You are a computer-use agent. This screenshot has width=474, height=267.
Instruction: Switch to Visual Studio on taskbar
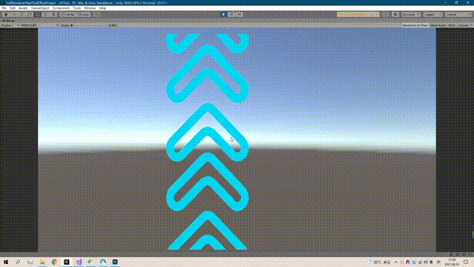[79, 262]
